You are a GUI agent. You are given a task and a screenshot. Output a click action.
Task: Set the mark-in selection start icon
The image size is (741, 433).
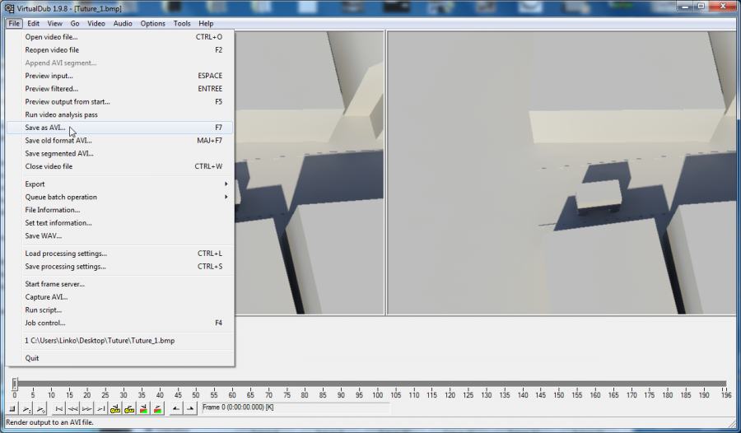(x=176, y=409)
